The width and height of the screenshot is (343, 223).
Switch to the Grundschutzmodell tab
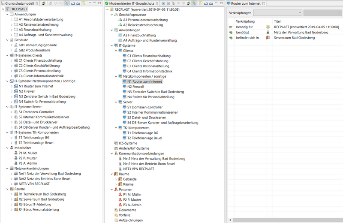pos(19,3)
